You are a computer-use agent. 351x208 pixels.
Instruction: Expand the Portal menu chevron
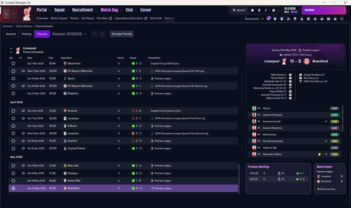pos(50,10)
